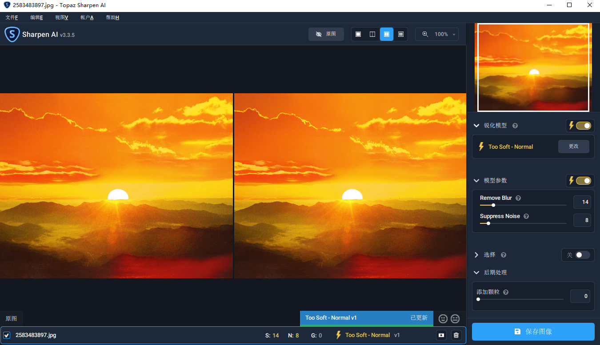The height and width of the screenshot is (345, 600).
Task: Click the Suppress Noise slider handle
Action: pyautogui.click(x=488, y=223)
